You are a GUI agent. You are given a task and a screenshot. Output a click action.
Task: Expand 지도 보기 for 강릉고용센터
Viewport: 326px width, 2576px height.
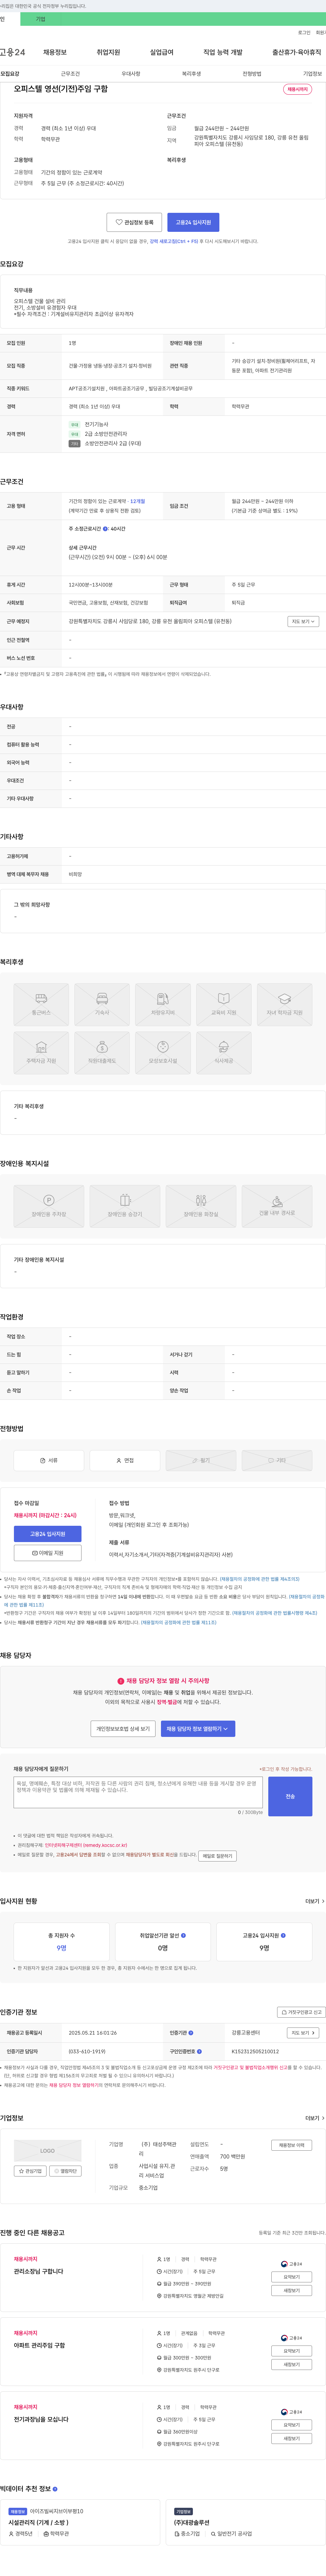(x=303, y=2033)
